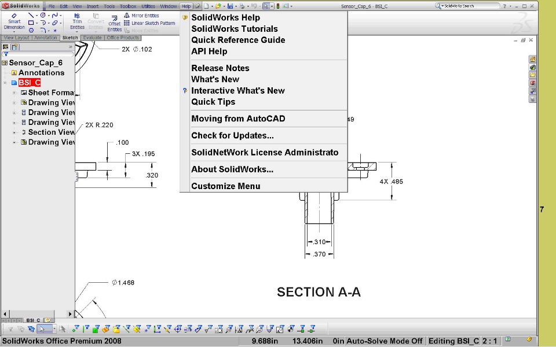
Task: Click the Clear All Filters icon
Action: tap(21, 329)
